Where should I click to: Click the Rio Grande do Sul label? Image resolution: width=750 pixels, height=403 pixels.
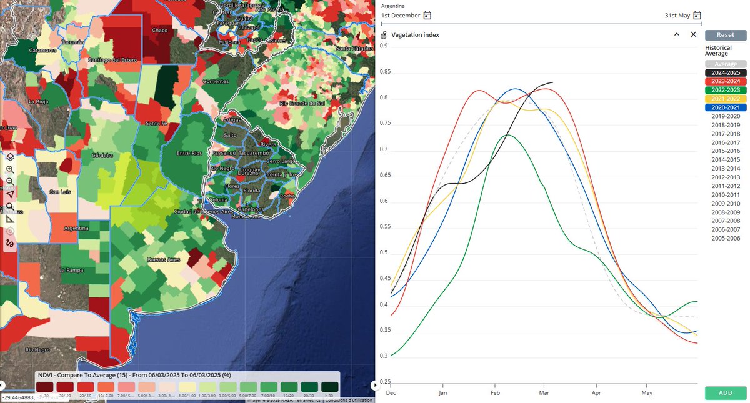[x=301, y=102]
